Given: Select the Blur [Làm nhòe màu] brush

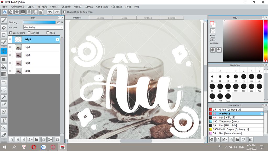Looking at the screenshot, I should click(x=236, y=133).
